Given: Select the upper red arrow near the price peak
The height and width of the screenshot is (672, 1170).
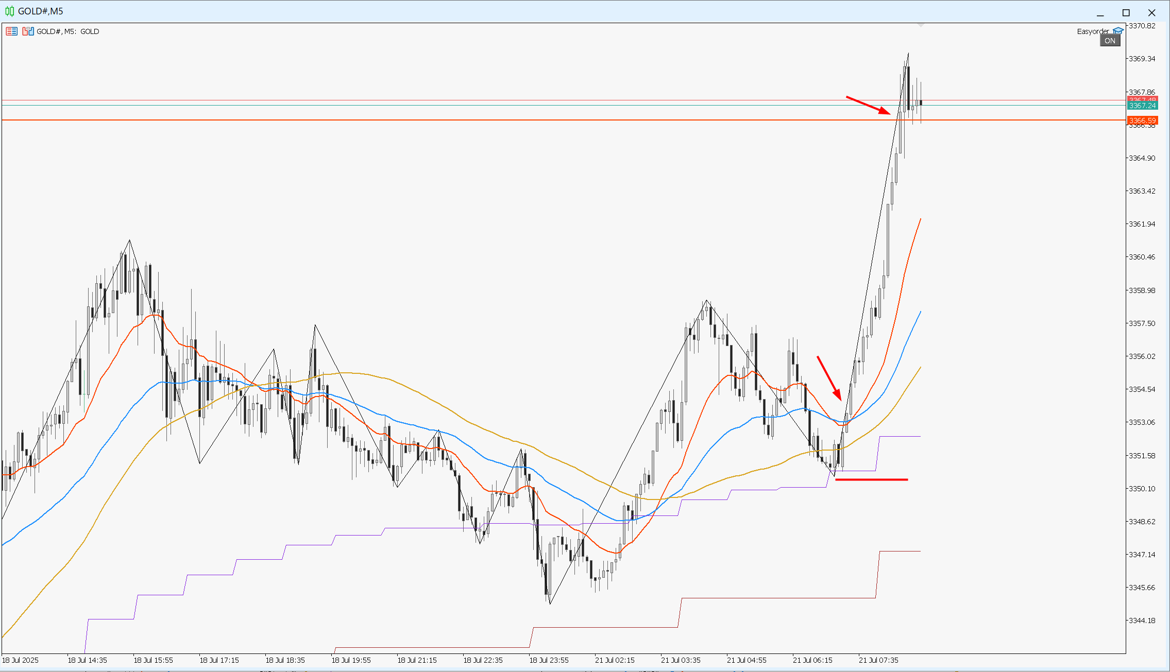Looking at the screenshot, I should (x=868, y=105).
